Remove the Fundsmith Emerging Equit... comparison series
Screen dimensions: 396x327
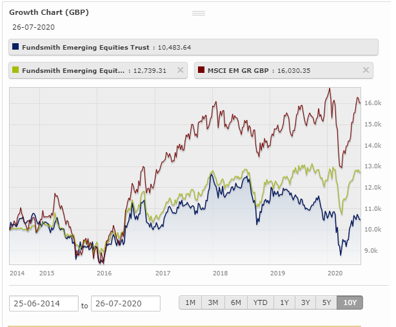coord(181,70)
